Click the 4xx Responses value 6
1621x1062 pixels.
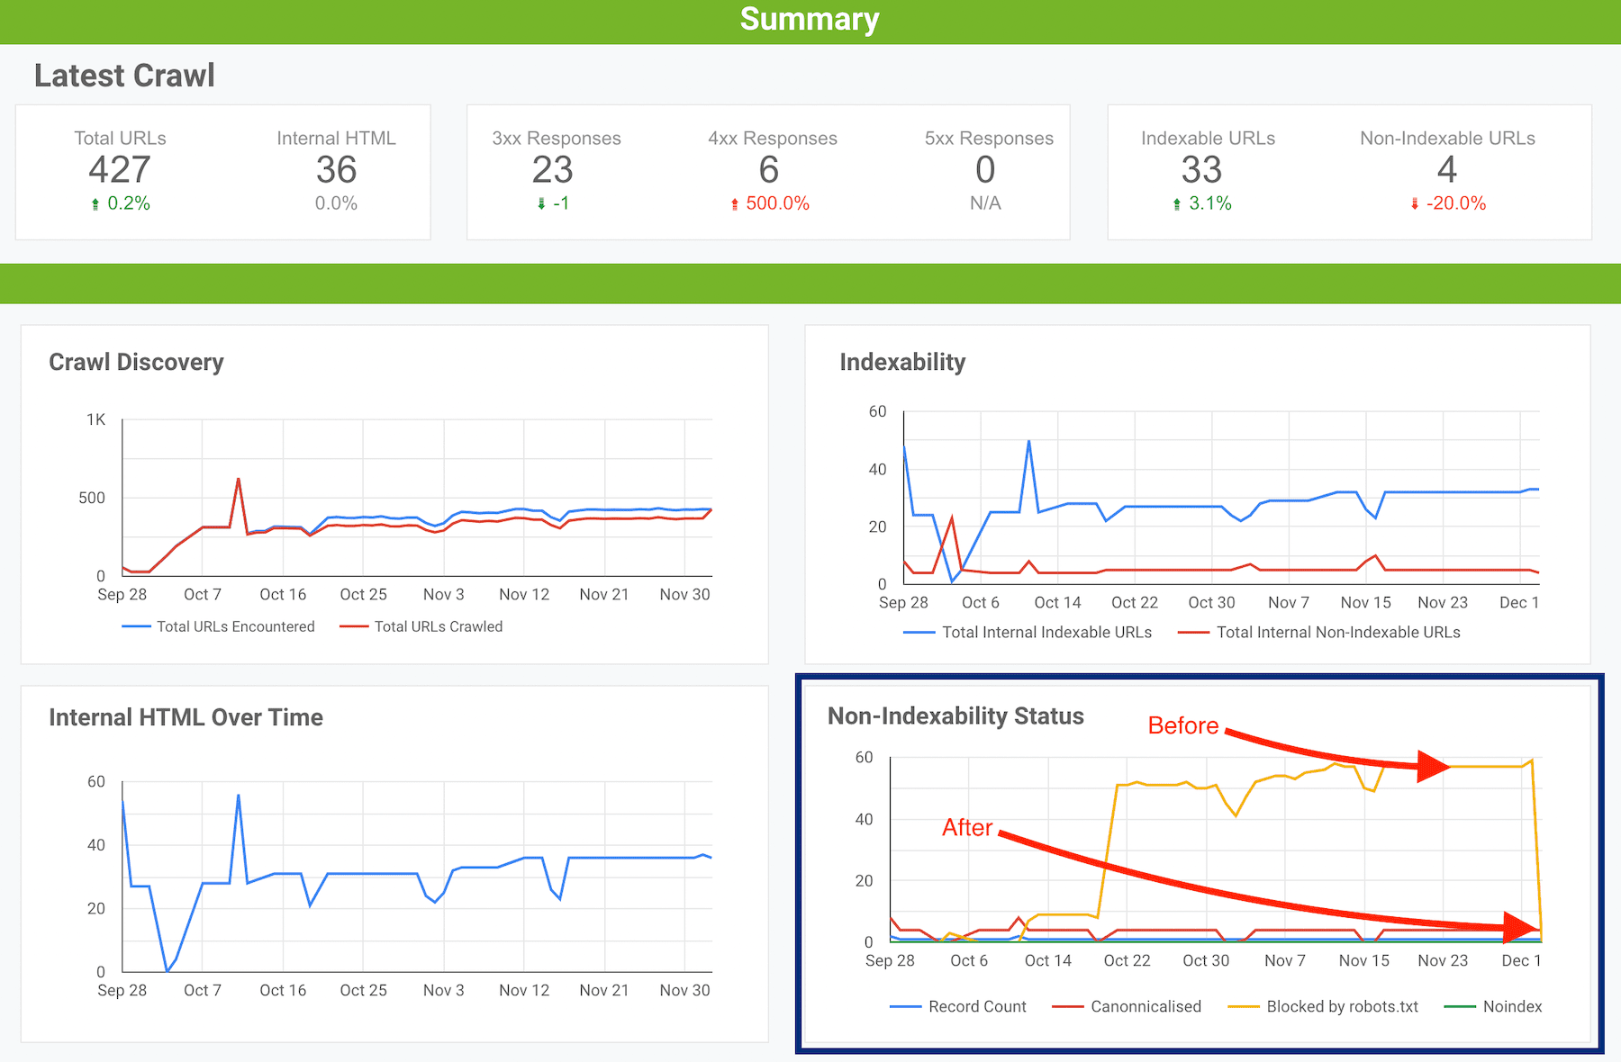[x=768, y=169]
